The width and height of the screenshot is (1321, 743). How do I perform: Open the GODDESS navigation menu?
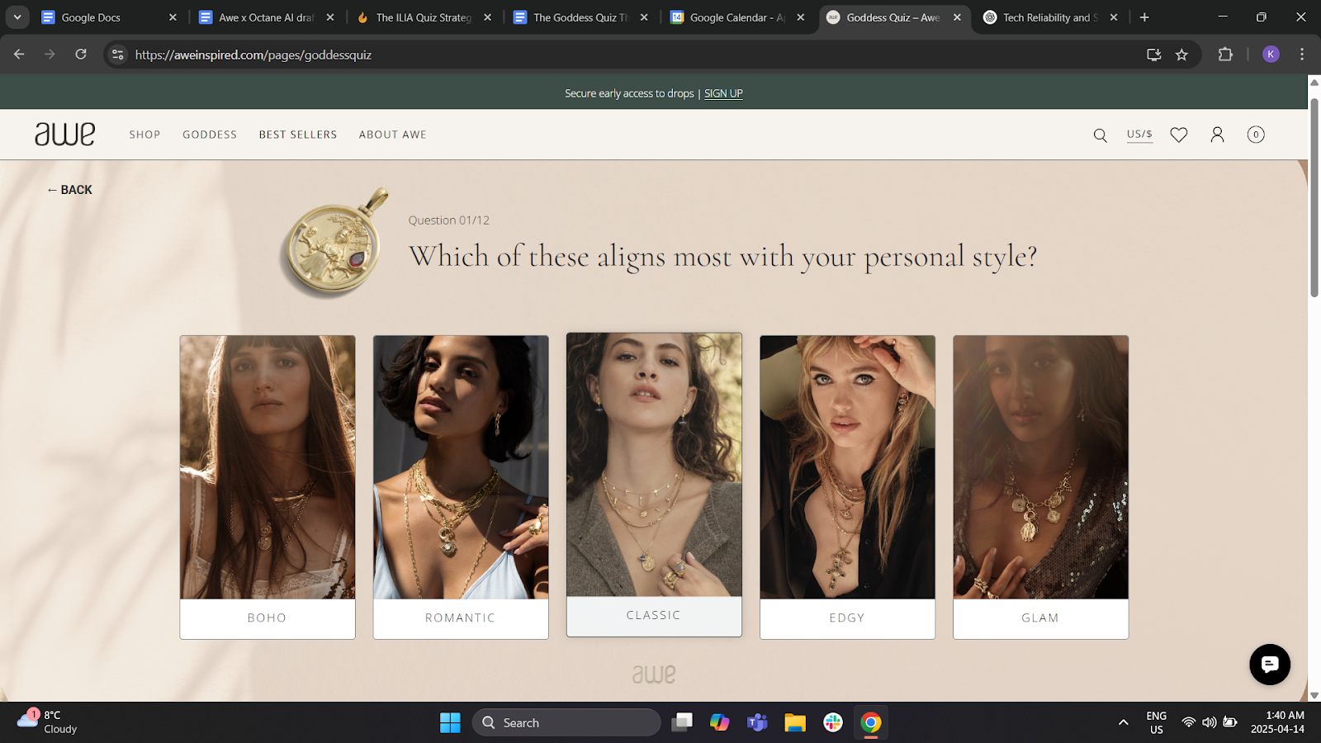point(209,135)
